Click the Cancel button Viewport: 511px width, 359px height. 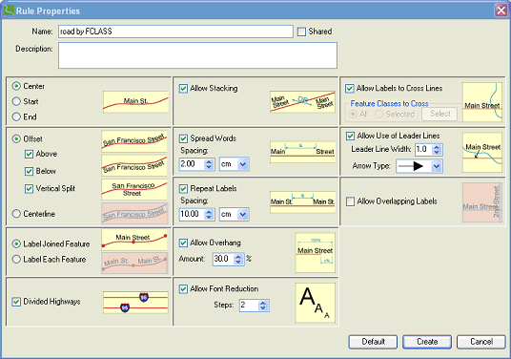[481, 342]
